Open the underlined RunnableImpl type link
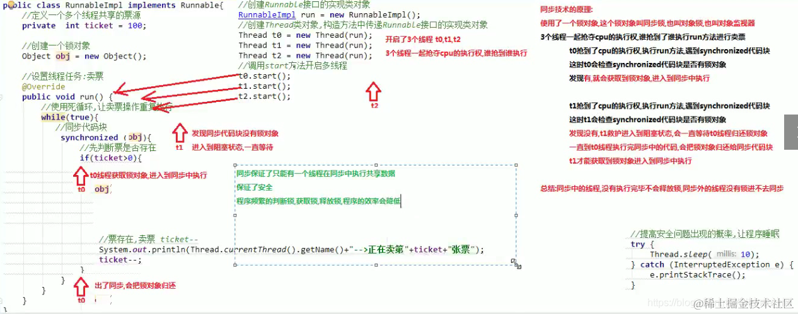The width and height of the screenshot is (798, 314). 265,15
